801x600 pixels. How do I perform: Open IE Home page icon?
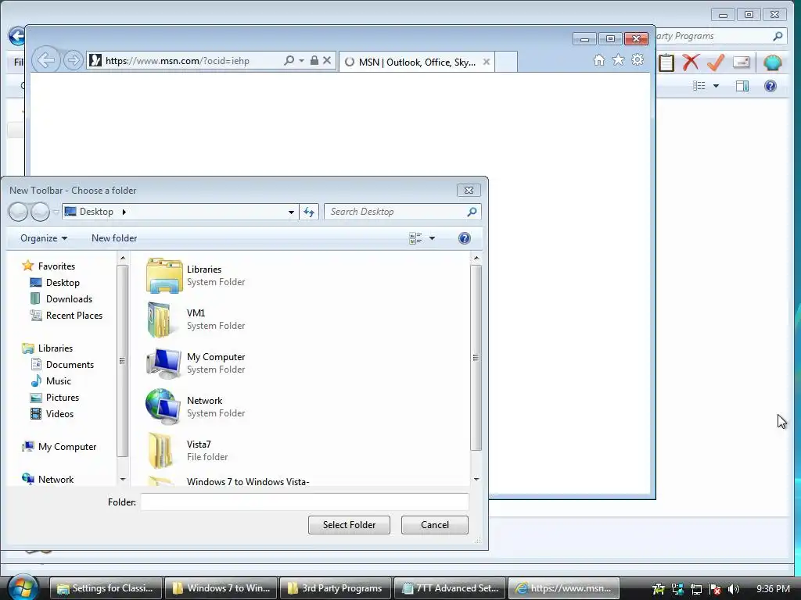click(x=599, y=60)
